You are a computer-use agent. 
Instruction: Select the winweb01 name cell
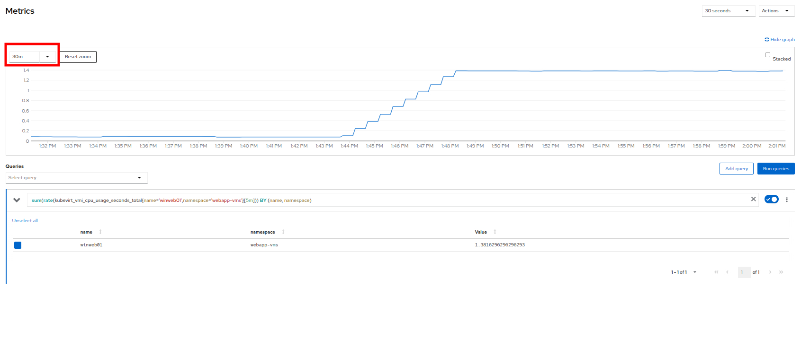pos(91,245)
